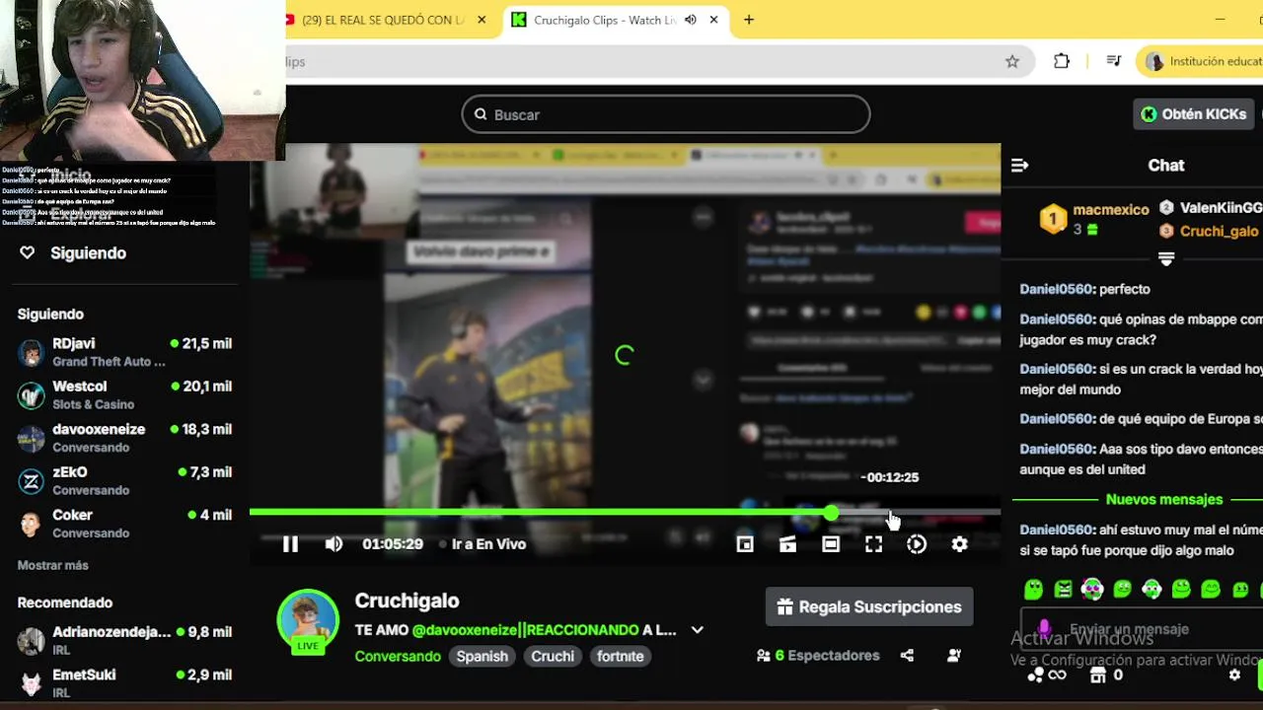The height and width of the screenshot is (710, 1263).
Task: Open the chat shop icon
Action: [1098, 675]
